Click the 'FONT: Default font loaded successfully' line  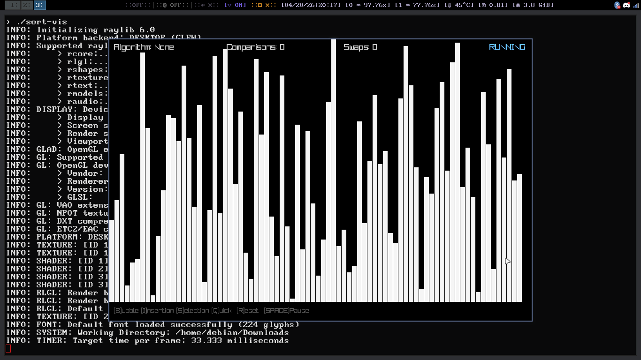click(153, 324)
